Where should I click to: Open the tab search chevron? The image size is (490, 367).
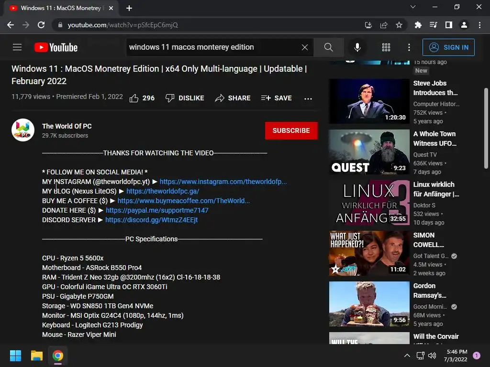(413, 7)
